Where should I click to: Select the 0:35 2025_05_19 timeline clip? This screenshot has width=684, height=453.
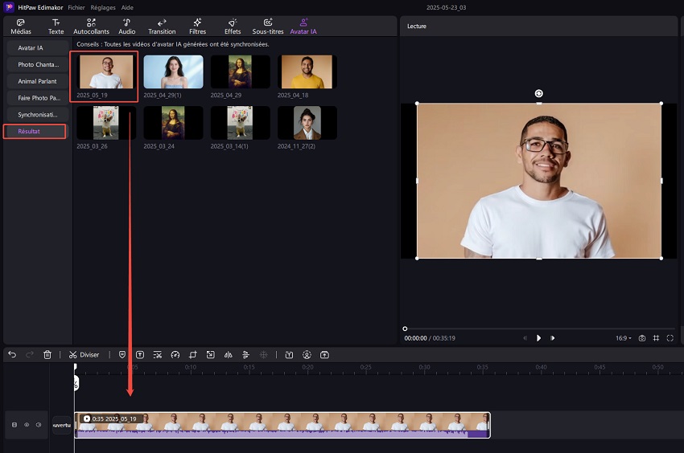point(282,425)
